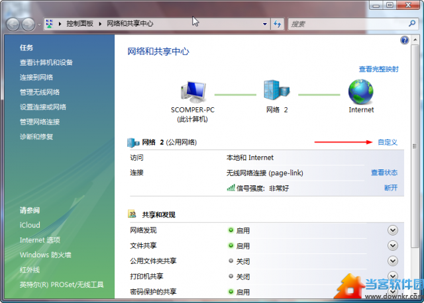
Task: Click the 网络 2 building icon in map
Action: coord(277,90)
